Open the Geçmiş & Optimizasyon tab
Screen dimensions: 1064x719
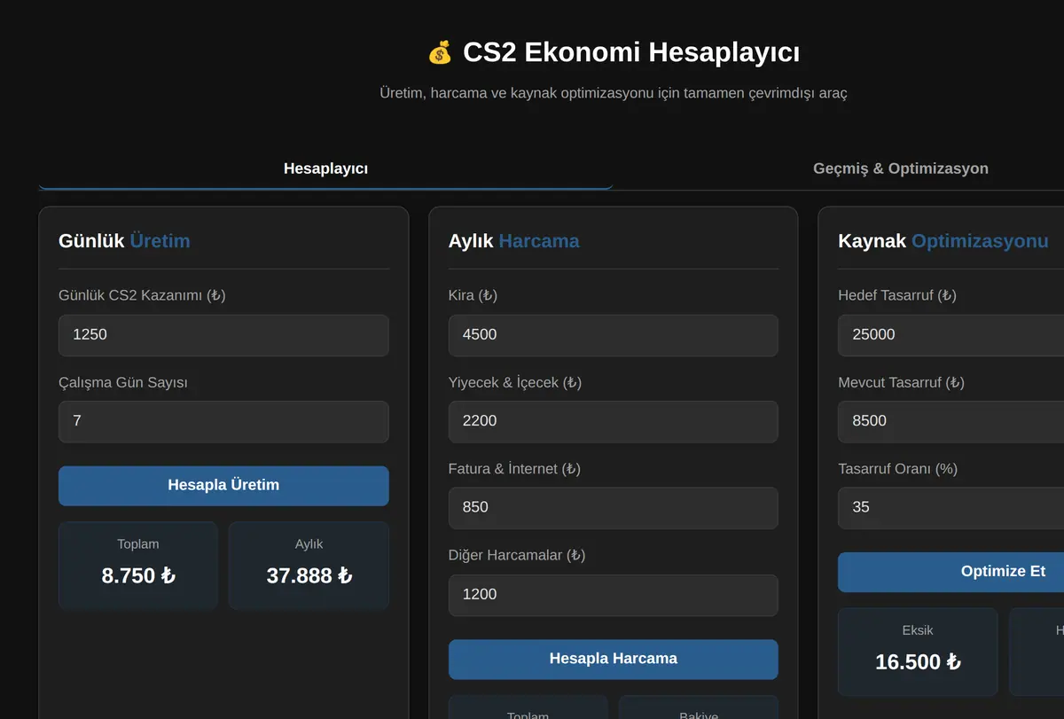pos(900,168)
